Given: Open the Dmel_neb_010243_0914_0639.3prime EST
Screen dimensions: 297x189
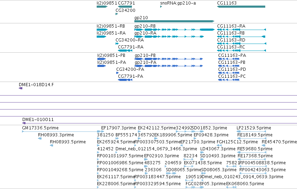Looking at the screenshot, I should point(243,177).
